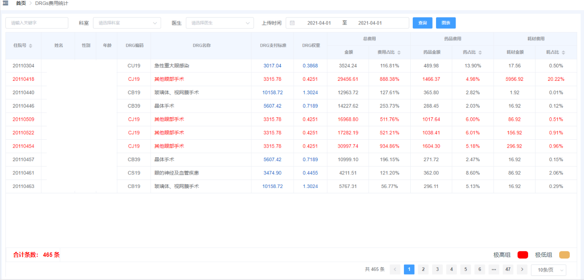
Task: Click the calendar icon in date range
Action: [x=292, y=23]
